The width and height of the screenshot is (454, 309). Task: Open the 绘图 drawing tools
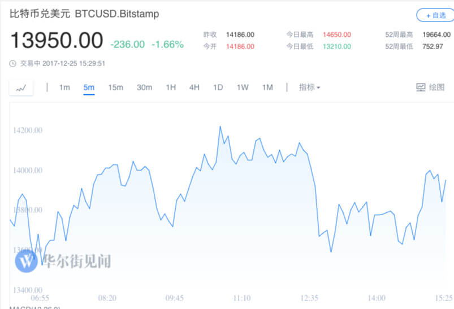(x=430, y=87)
